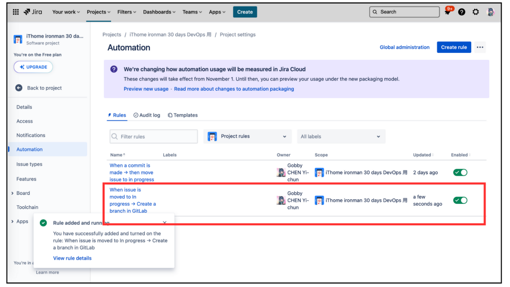510x287 pixels.
Task: Open the Preview new usage link
Action: pyautogui.click(x=146, y=89)
